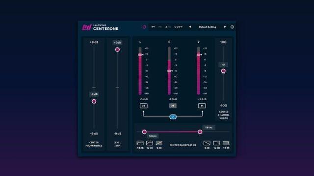Select the 18 dB high-cut slope icon

(226, 143)
